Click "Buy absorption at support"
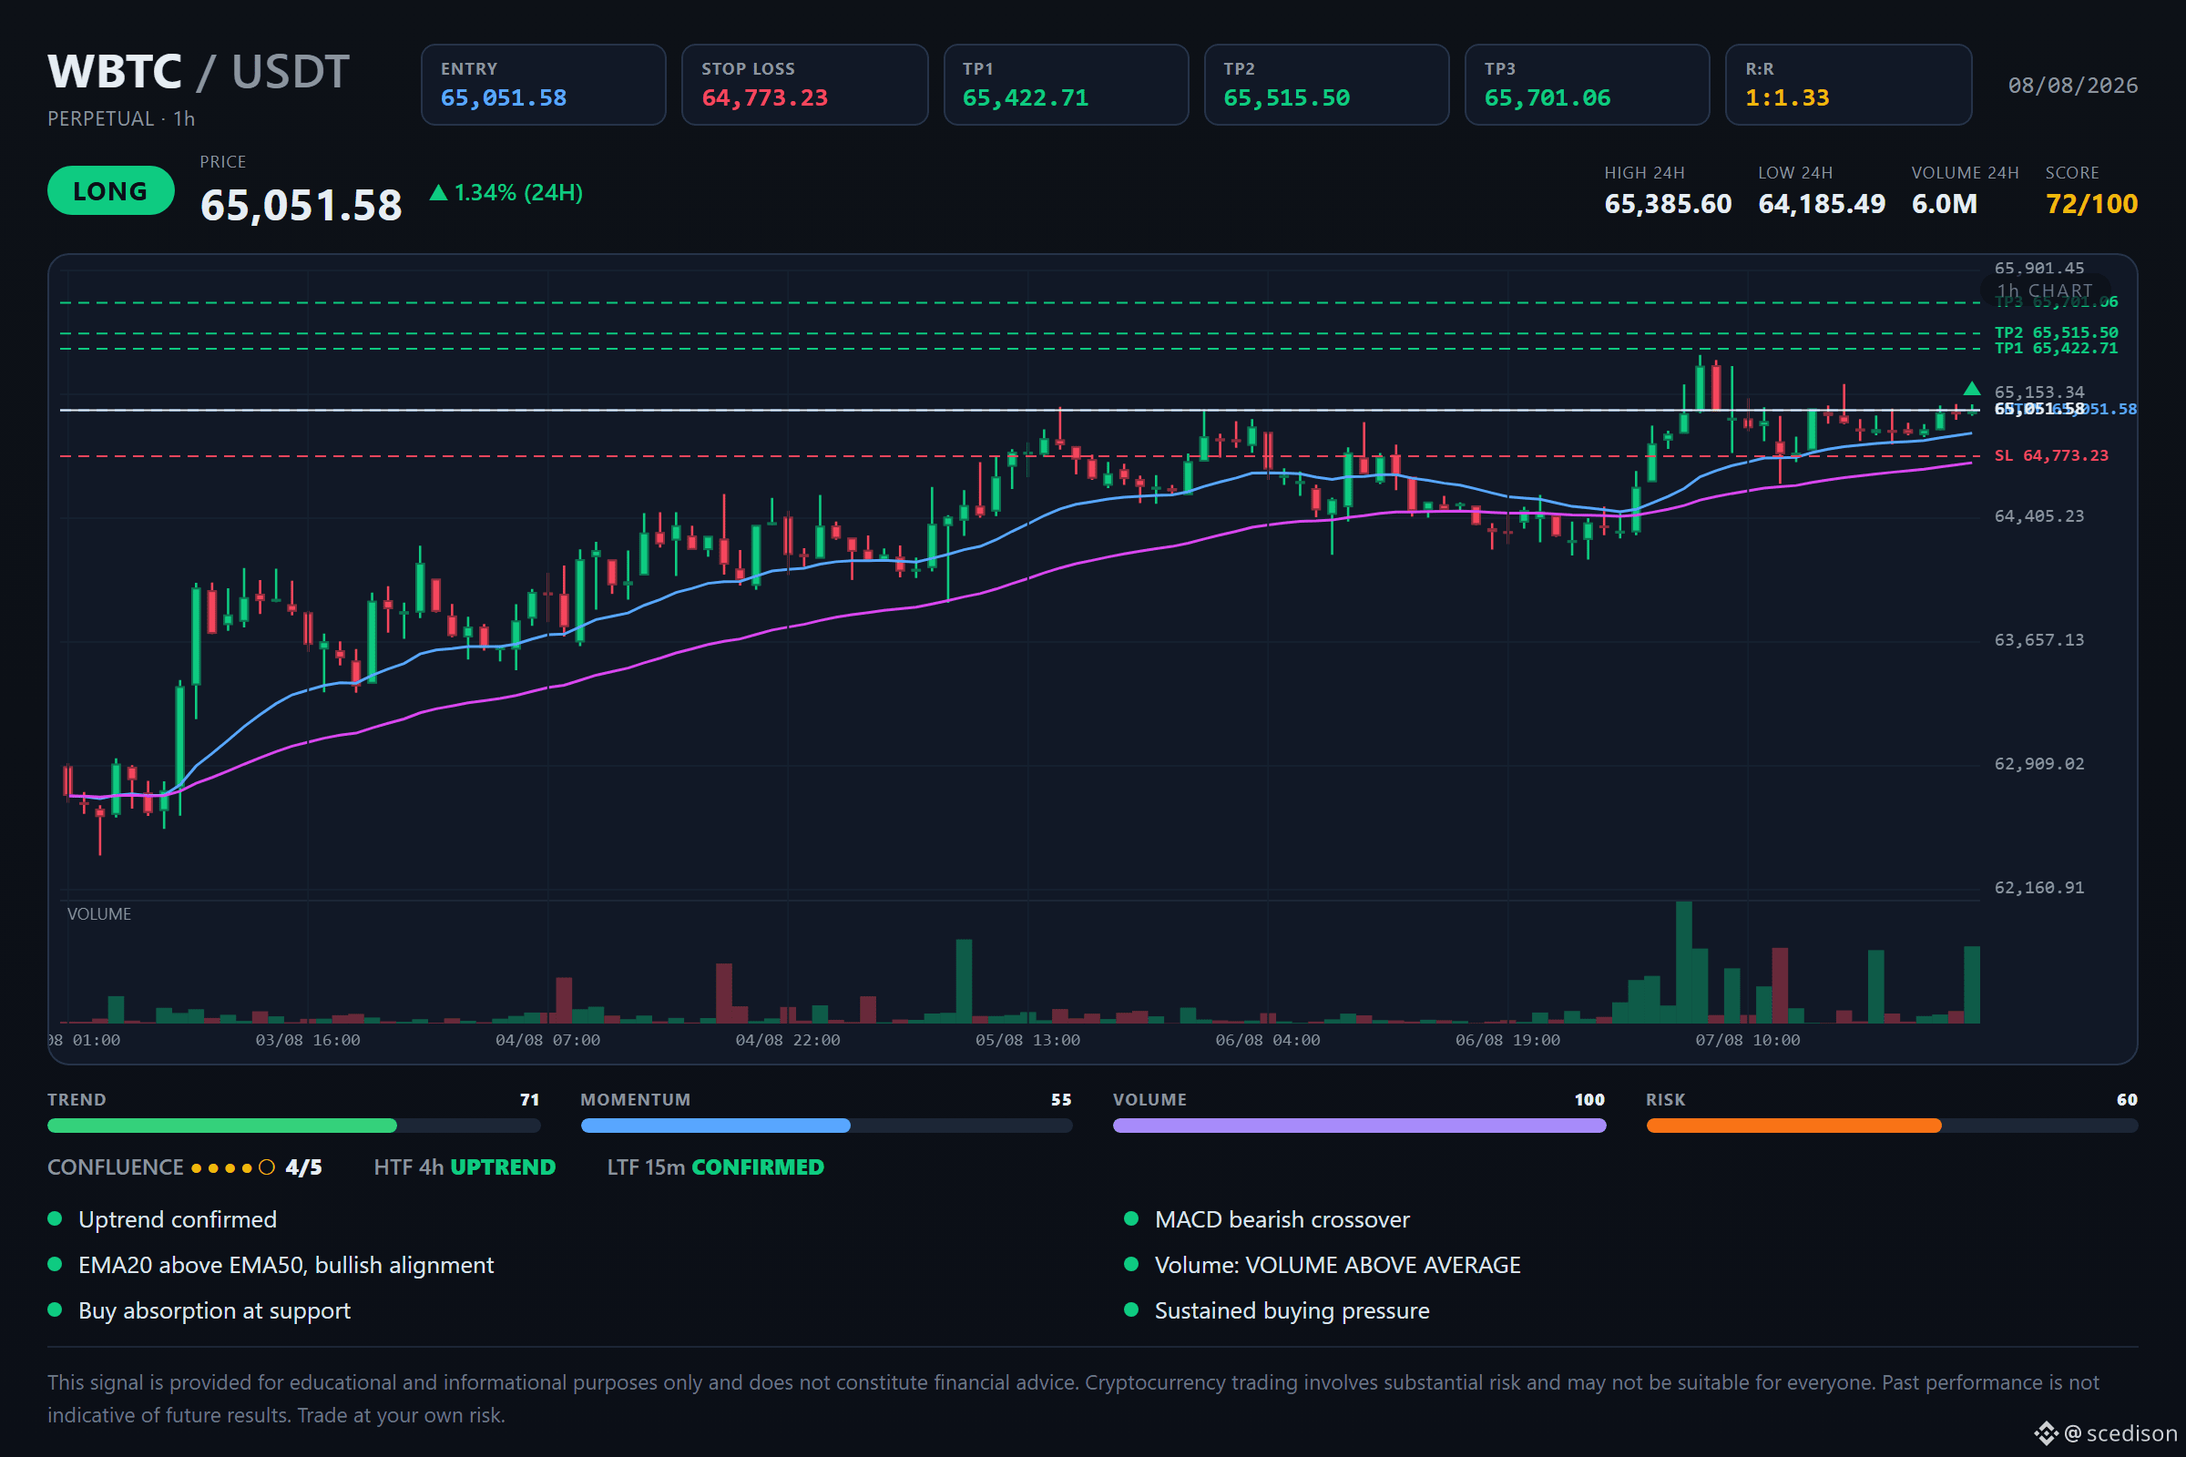Image resolution: width=2186 pixels, height=1457 pixels. 215,1310
